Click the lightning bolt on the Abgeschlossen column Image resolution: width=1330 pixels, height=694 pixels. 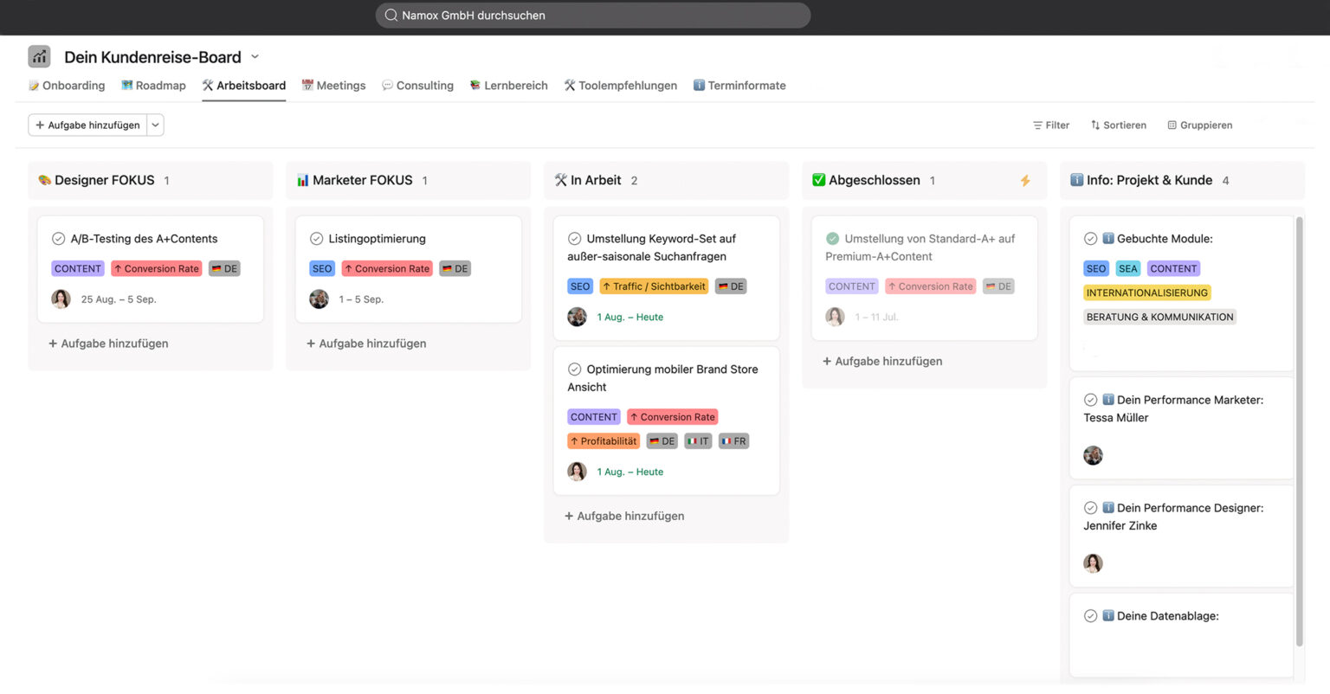click(x=1025, y=180)
